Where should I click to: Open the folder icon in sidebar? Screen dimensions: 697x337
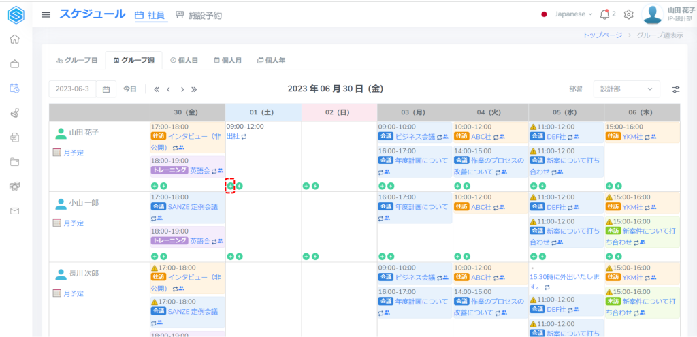[x=14, y=162]
